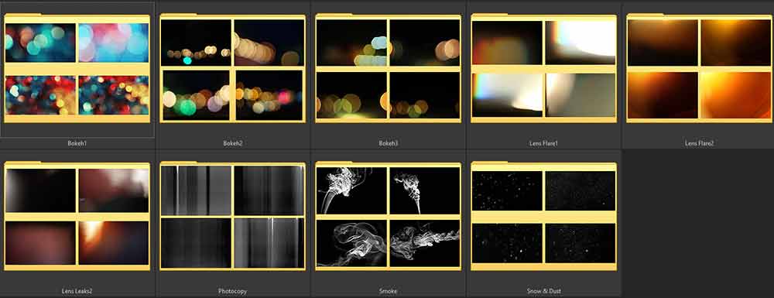Select the Bokeh3 folder icon

[388, 68]
